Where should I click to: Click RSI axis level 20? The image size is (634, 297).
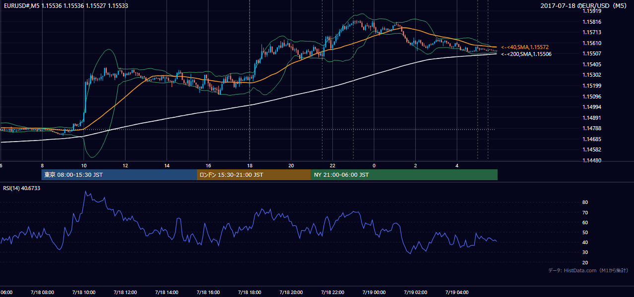(x=585, y=262)
